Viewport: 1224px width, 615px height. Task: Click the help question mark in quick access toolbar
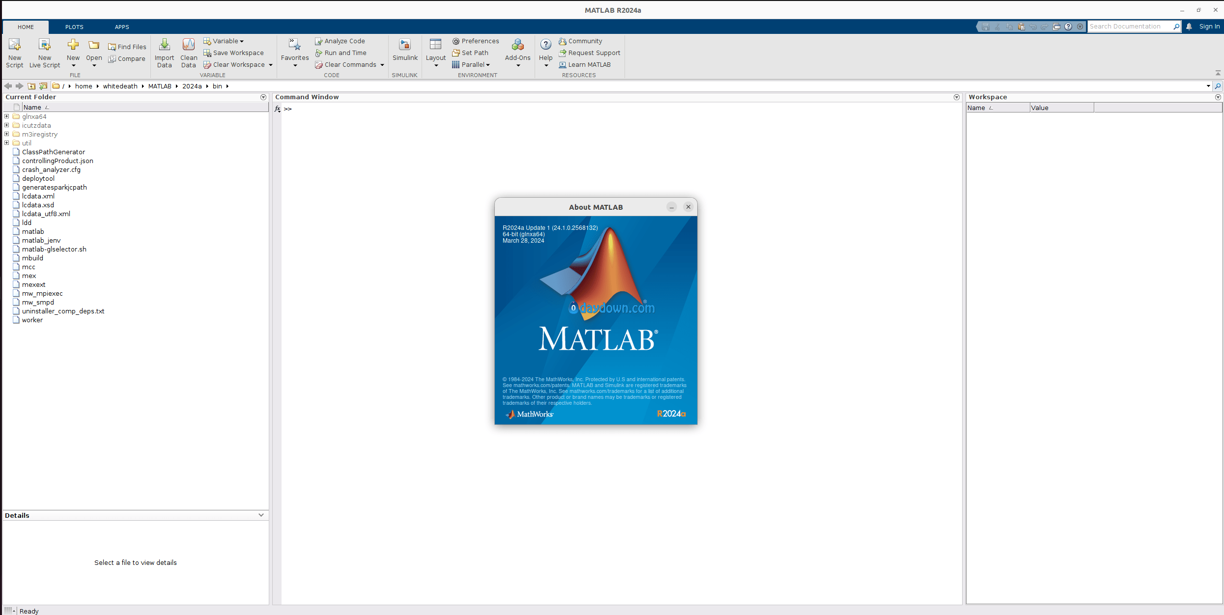(x=1068, y=27)
